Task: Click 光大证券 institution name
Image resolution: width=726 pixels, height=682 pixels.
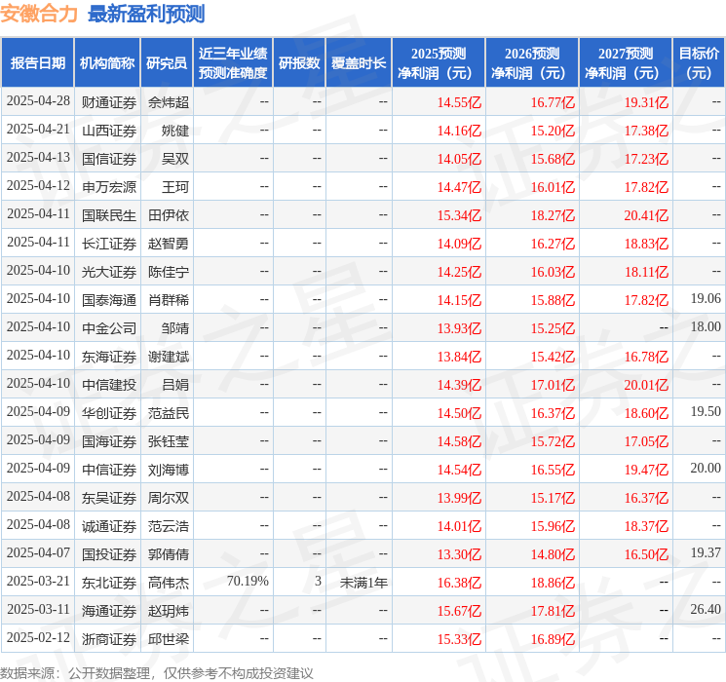Action: 109,272
